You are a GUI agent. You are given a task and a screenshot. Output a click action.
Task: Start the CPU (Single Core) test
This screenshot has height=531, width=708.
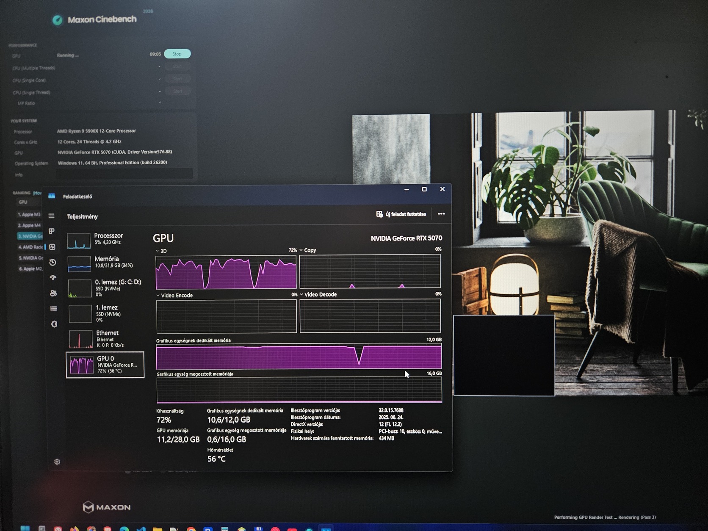[x=177, y=79]
